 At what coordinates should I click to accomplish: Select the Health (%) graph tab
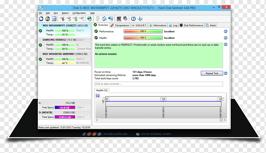[x=102, y=90]
